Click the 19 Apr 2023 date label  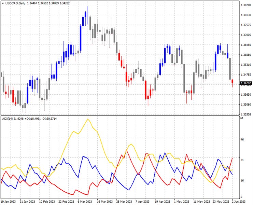[x=163, y=202]
